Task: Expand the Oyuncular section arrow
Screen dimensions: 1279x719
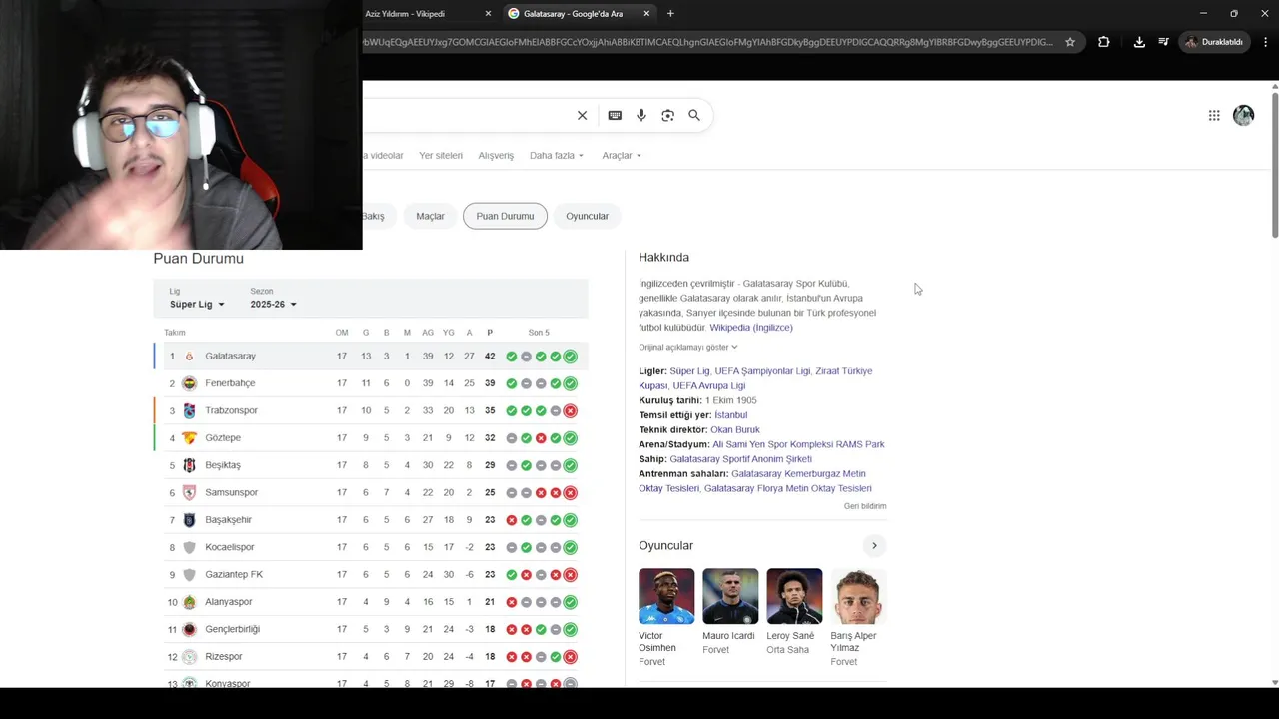Action: [x=874, y=545]
